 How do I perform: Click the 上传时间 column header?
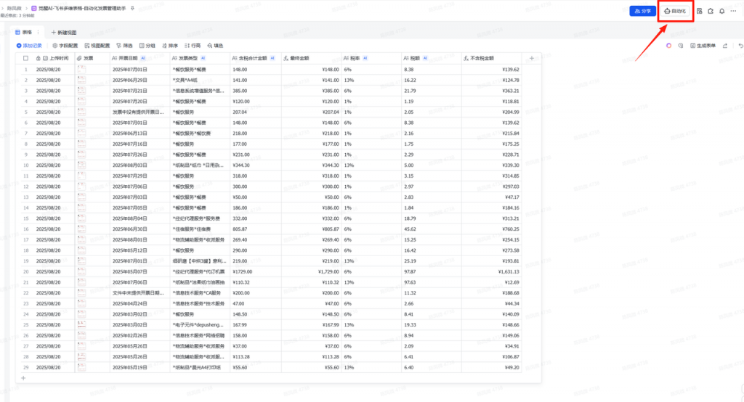pos(53,58)
